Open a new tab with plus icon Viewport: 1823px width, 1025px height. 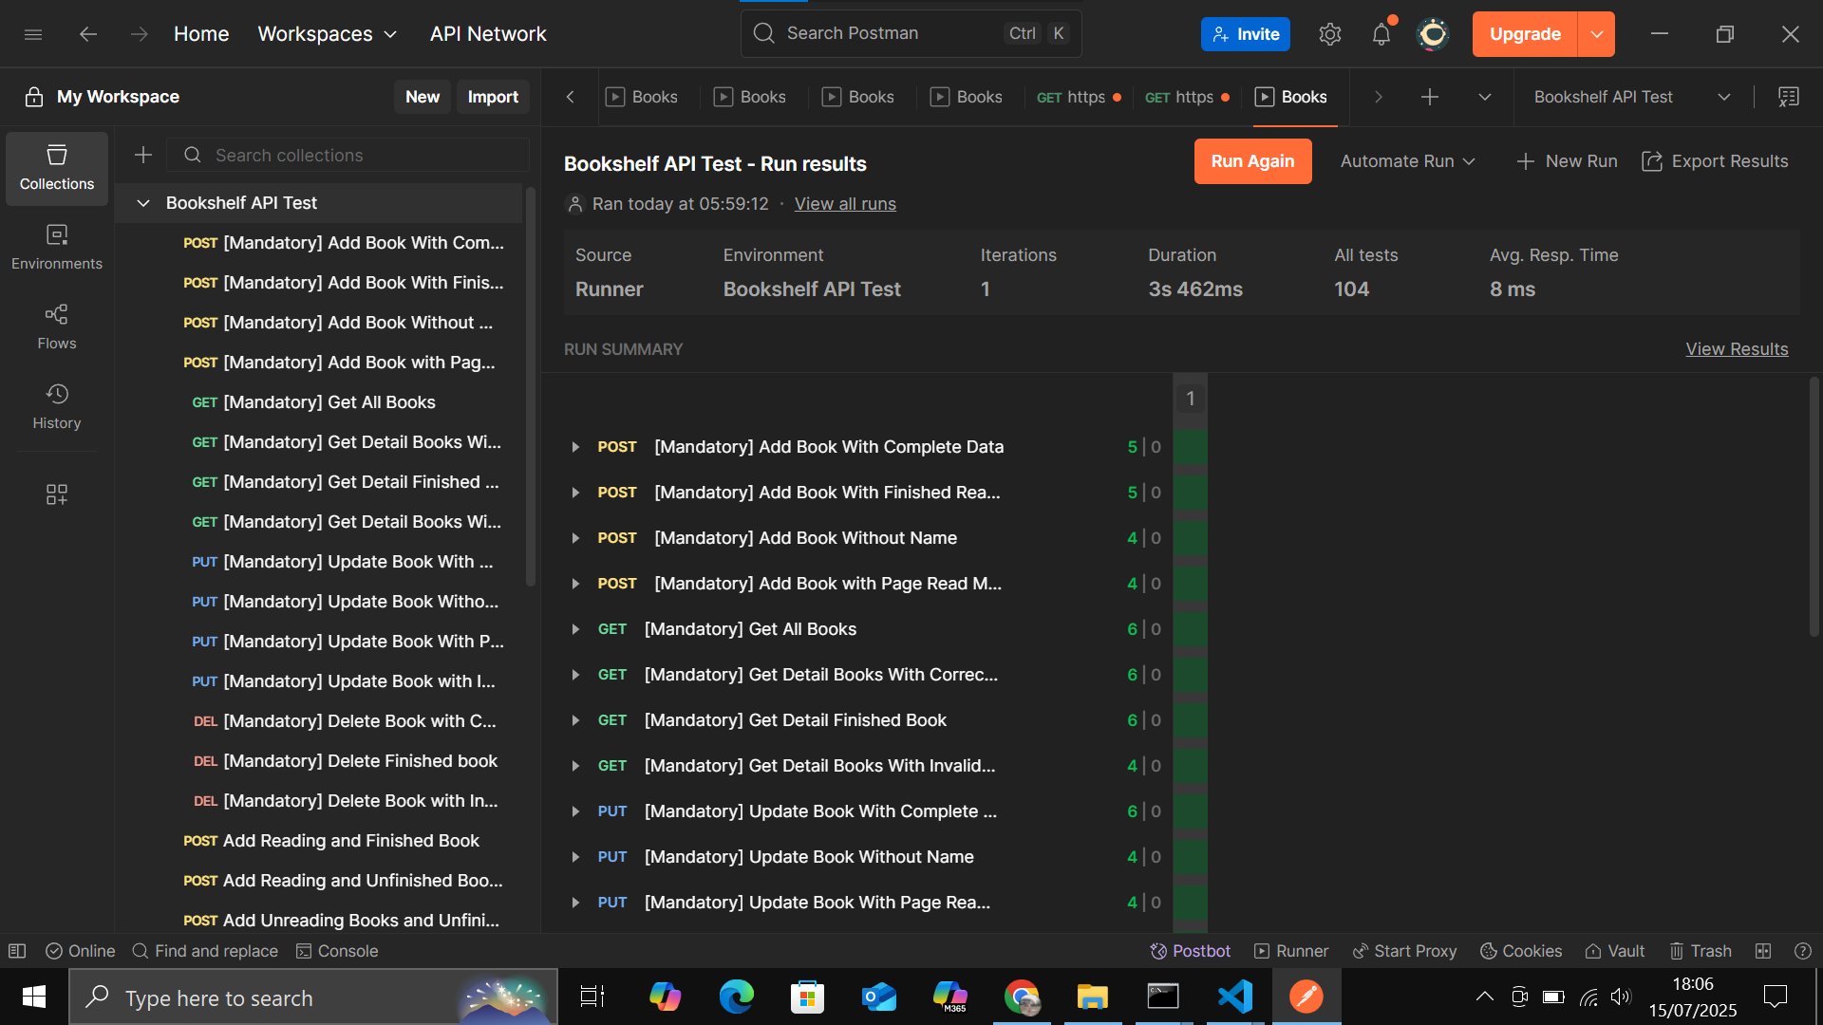(x=1429, y=97)
